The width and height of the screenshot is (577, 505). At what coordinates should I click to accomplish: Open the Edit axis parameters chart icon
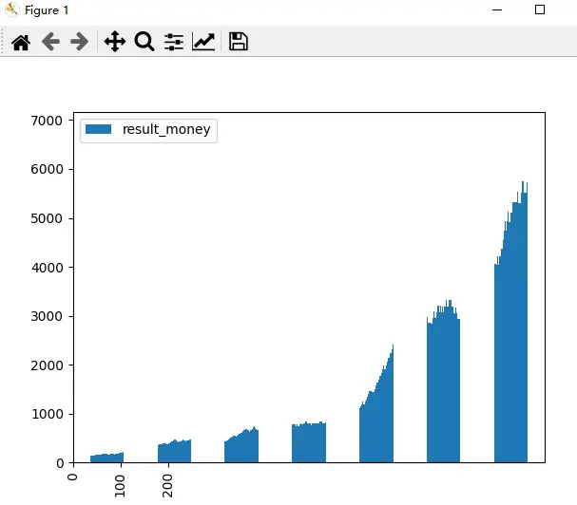click(203, 42)
